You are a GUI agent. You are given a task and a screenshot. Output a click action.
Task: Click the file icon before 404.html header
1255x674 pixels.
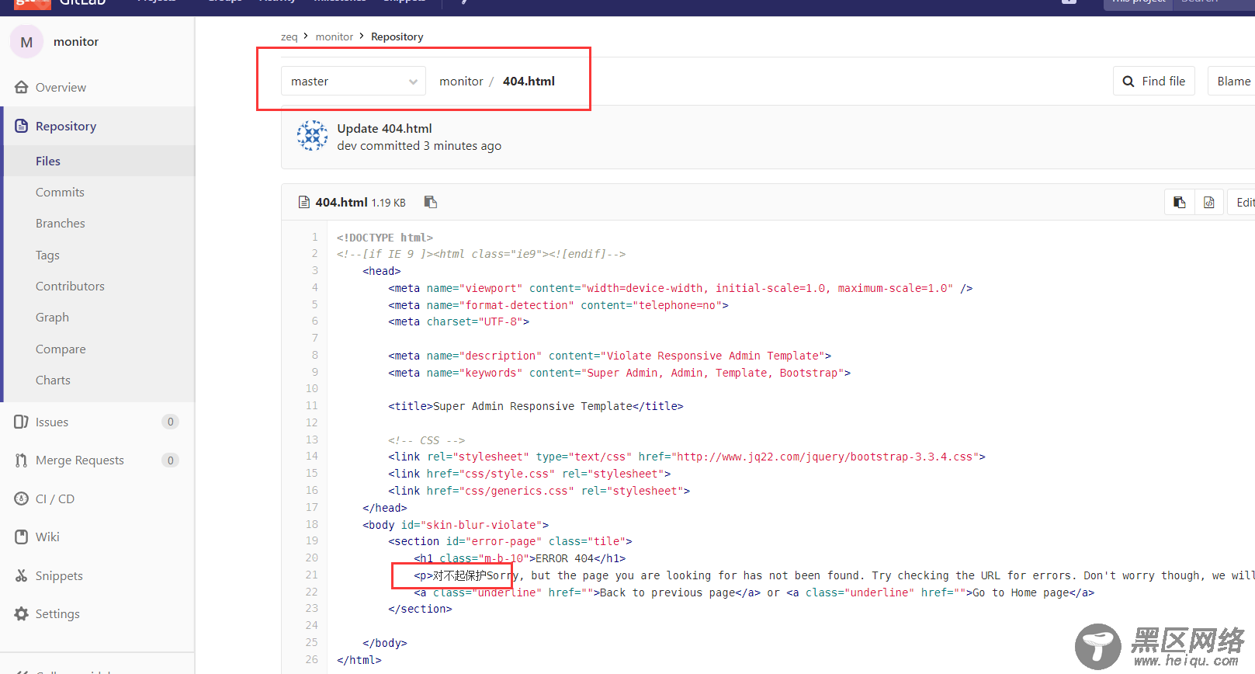(x=304, y=203)
